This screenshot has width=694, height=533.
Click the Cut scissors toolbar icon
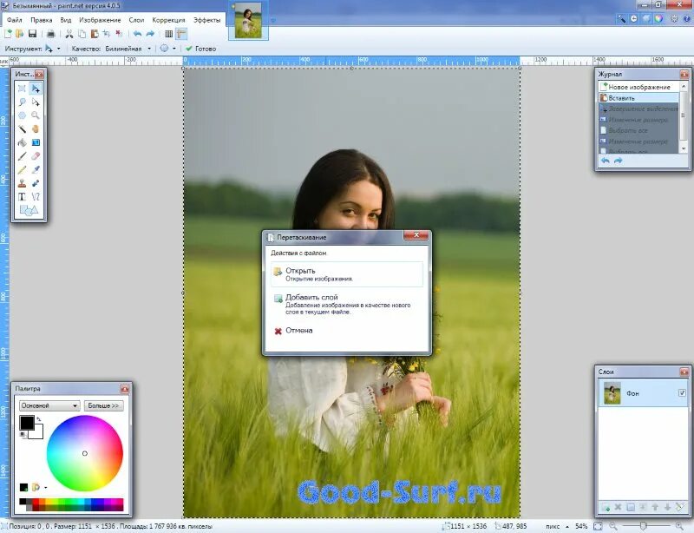[x=69, y=34]
